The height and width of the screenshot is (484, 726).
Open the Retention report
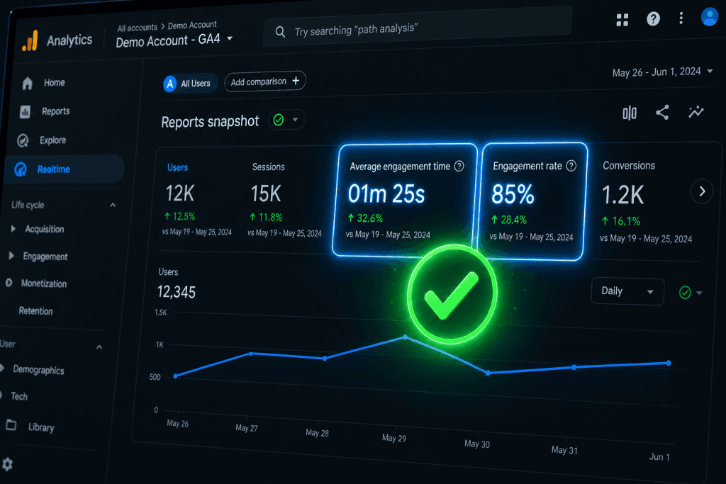coord(35,311)
